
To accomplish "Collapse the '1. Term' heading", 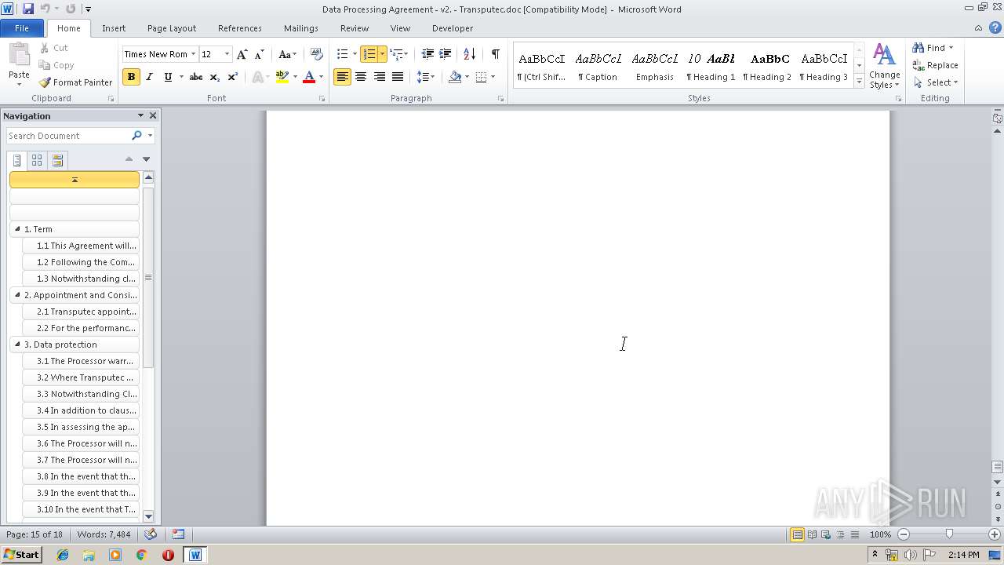I will click(x=17, y=229).
